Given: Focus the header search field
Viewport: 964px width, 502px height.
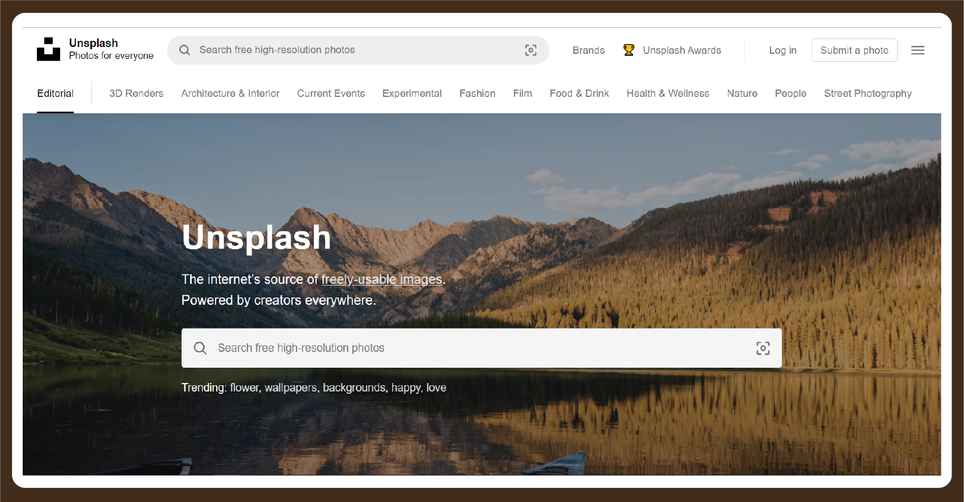Looking at the screenshot, I should point(357,50).
